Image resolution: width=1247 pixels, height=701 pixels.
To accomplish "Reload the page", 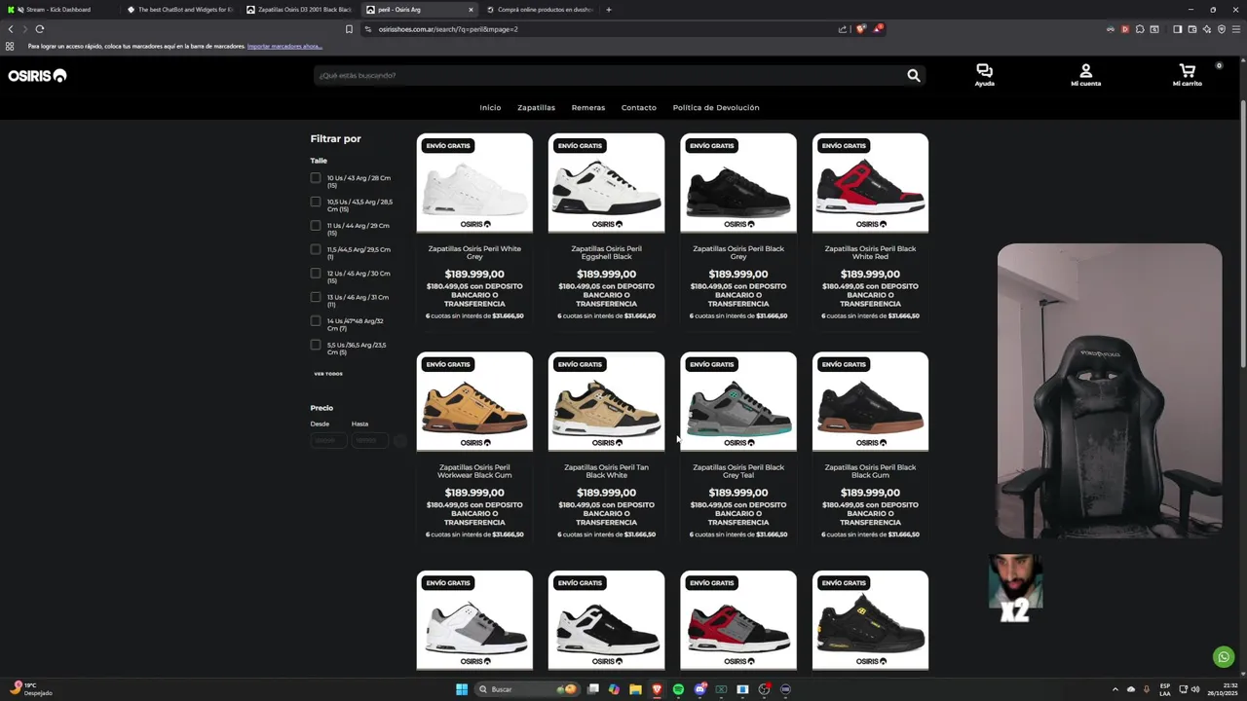I will click(40, 29).
